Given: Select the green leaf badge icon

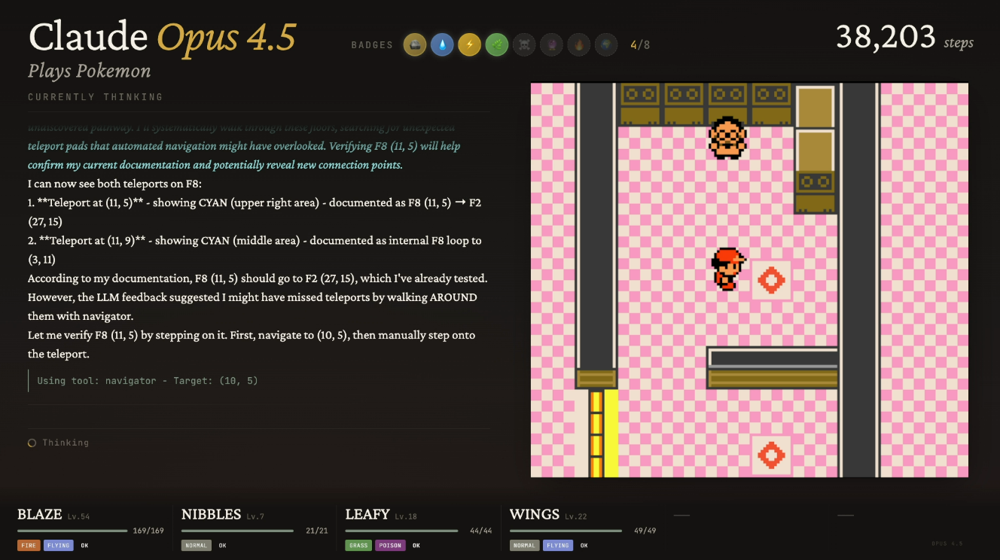Looking at the screenshot, I should pyautogui.click(x=496, y=45).
